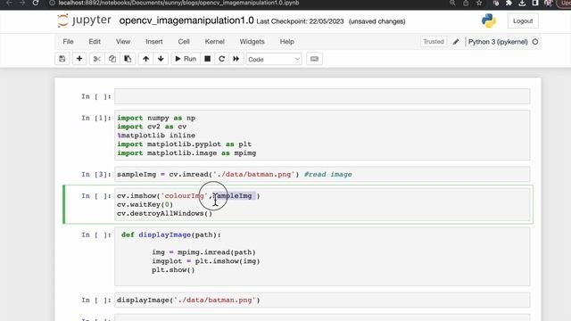The height and width of the screenshot is (321, 571).
Task: Rename notebook title opencv_imagemanipulation1.0
Action: coord(186,21)
